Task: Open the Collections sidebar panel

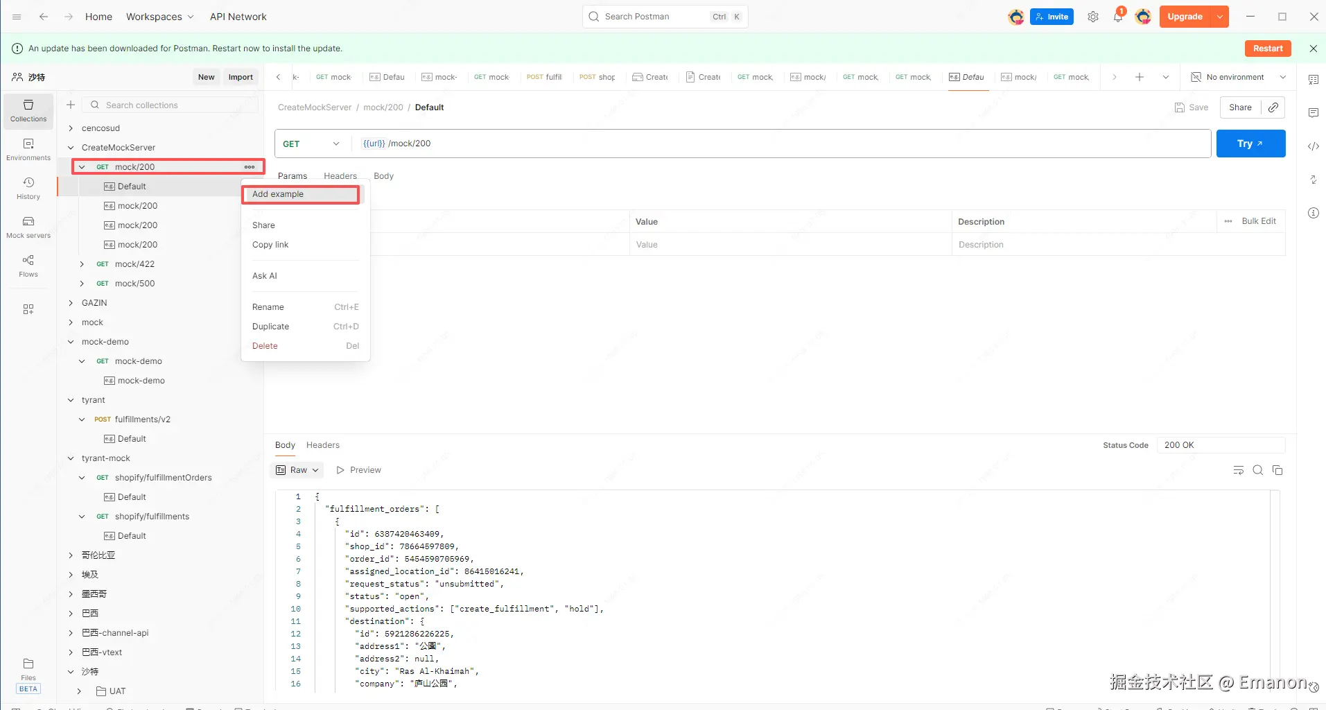Action: pyautogui.click(x=28, y=111)
